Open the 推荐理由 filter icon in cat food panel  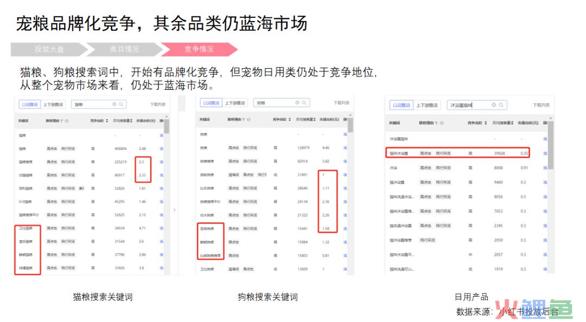point(62,121)
